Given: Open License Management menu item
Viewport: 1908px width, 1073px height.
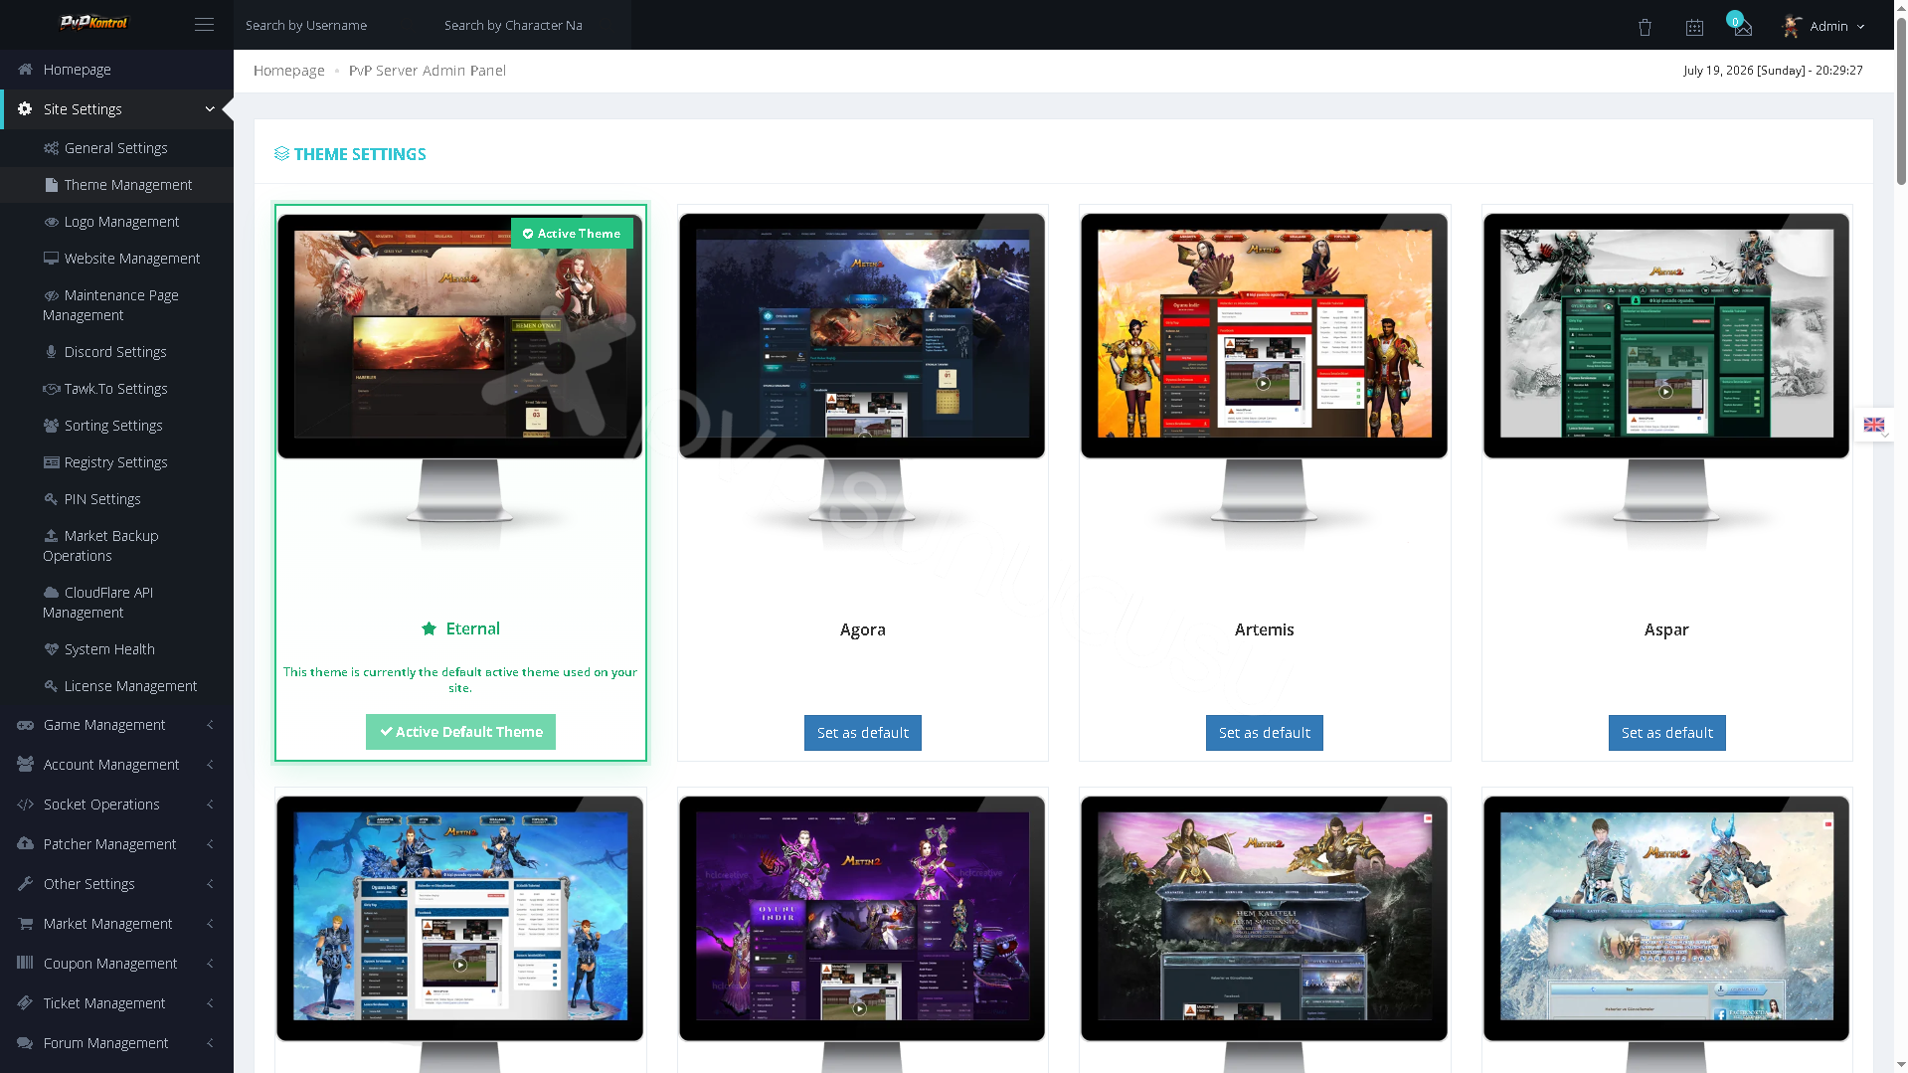Looking at the screenshot, I should click(116, 686).
